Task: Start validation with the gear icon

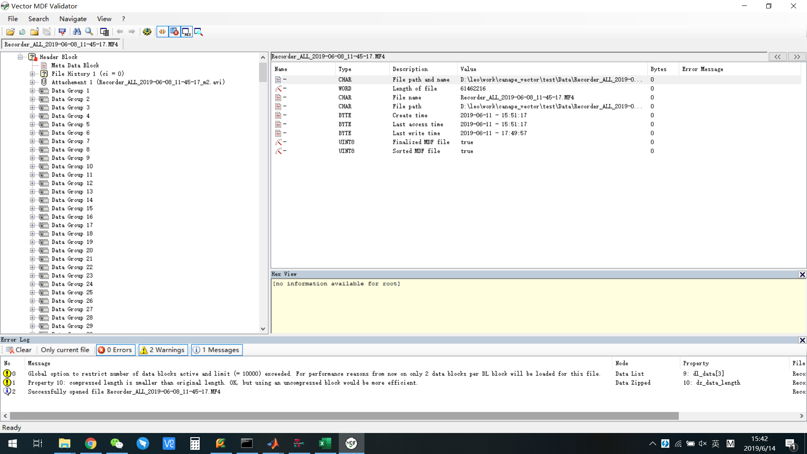Action: click(147, 32)
